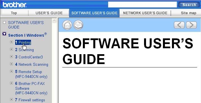Click the printer icon beside home

[x=78, y=25]
